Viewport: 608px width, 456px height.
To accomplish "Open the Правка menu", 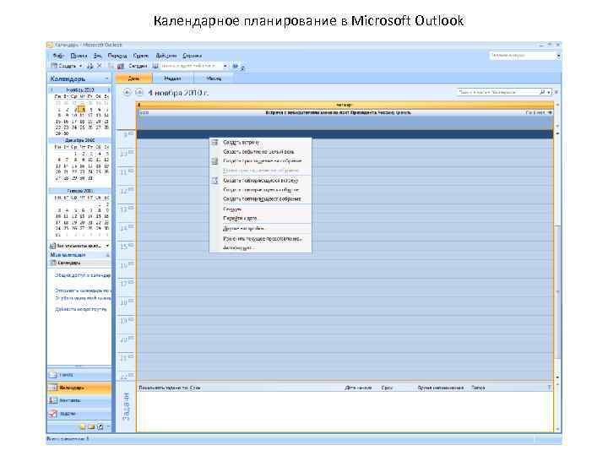I will 79,56.
